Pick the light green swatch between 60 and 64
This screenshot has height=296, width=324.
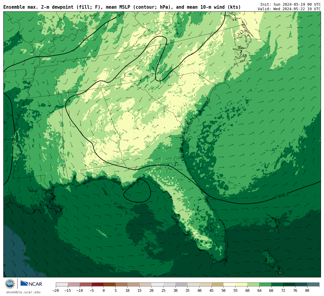pyautogui.click(x=253, y=285)
